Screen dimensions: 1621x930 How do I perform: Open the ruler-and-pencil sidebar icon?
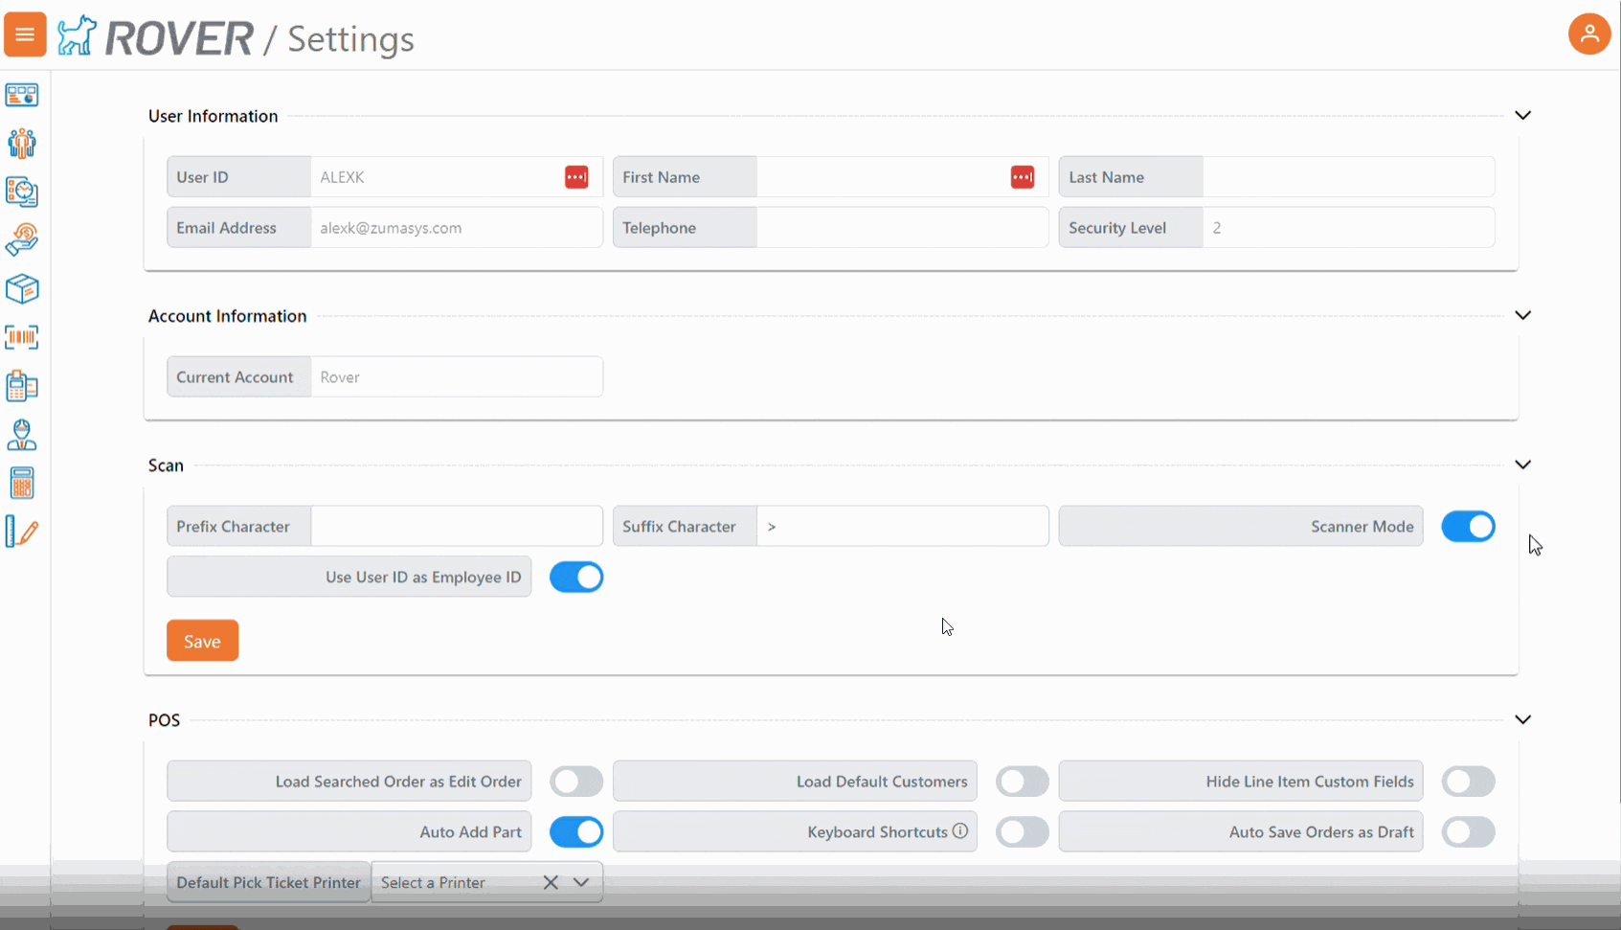[22, 532]
